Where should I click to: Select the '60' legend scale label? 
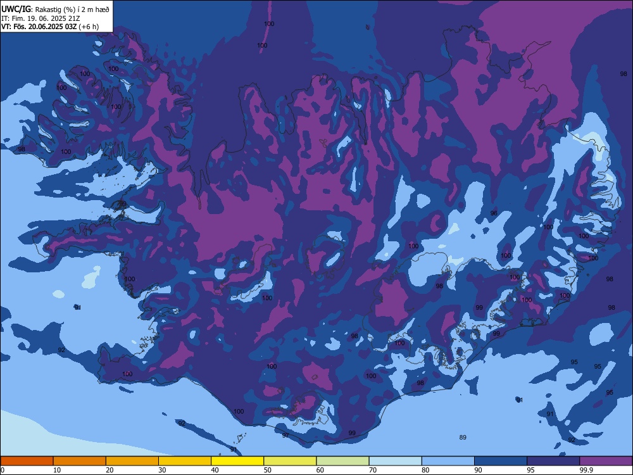click(320, 470)
